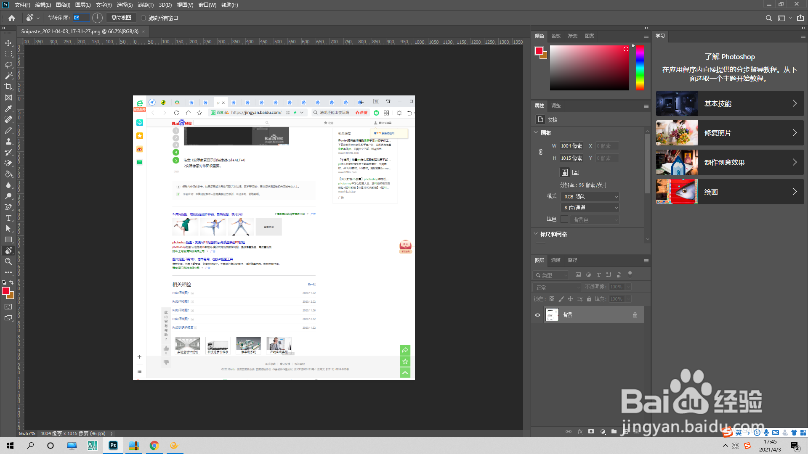Select the Zoom tool
Viewport: 808px width, 454px height.
(8, 261)
